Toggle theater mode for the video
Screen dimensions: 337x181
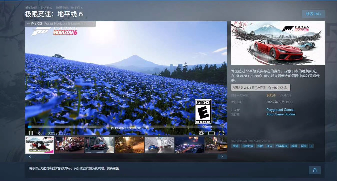pyautogui.click(x=211, y=133)
